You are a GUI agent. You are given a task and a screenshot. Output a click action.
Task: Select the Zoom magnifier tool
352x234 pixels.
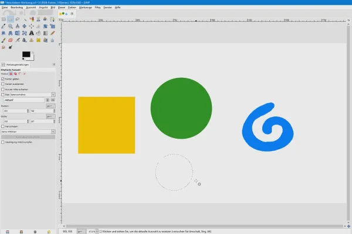(11, 26)
